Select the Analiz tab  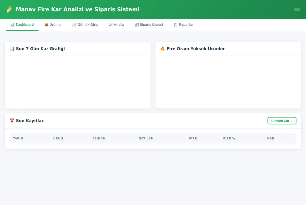click(116, 25)
